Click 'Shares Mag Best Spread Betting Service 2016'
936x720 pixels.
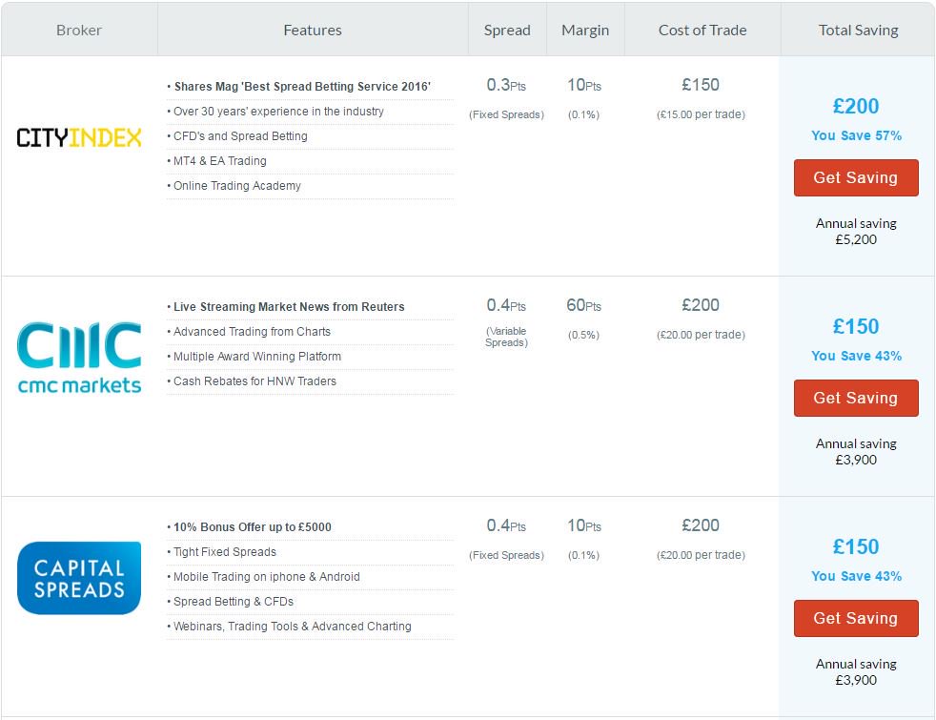[302, 87]
